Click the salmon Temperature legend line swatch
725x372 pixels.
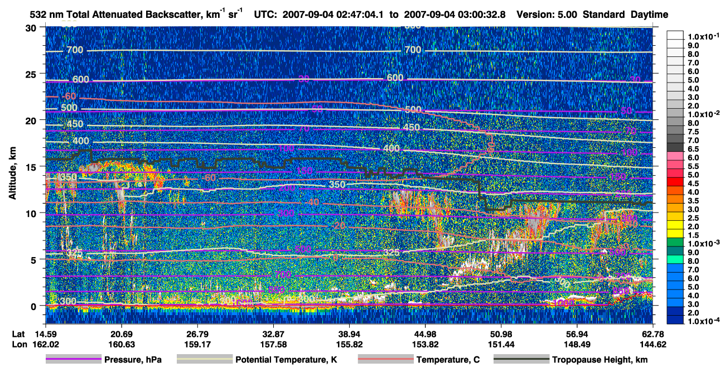(385, 360)
